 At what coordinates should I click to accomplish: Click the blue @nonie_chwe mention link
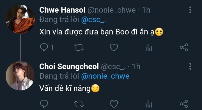[x=105, y=76]
